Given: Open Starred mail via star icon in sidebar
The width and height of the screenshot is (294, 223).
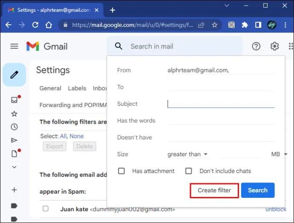Looking at the screenshot, I should pos(14,114).
